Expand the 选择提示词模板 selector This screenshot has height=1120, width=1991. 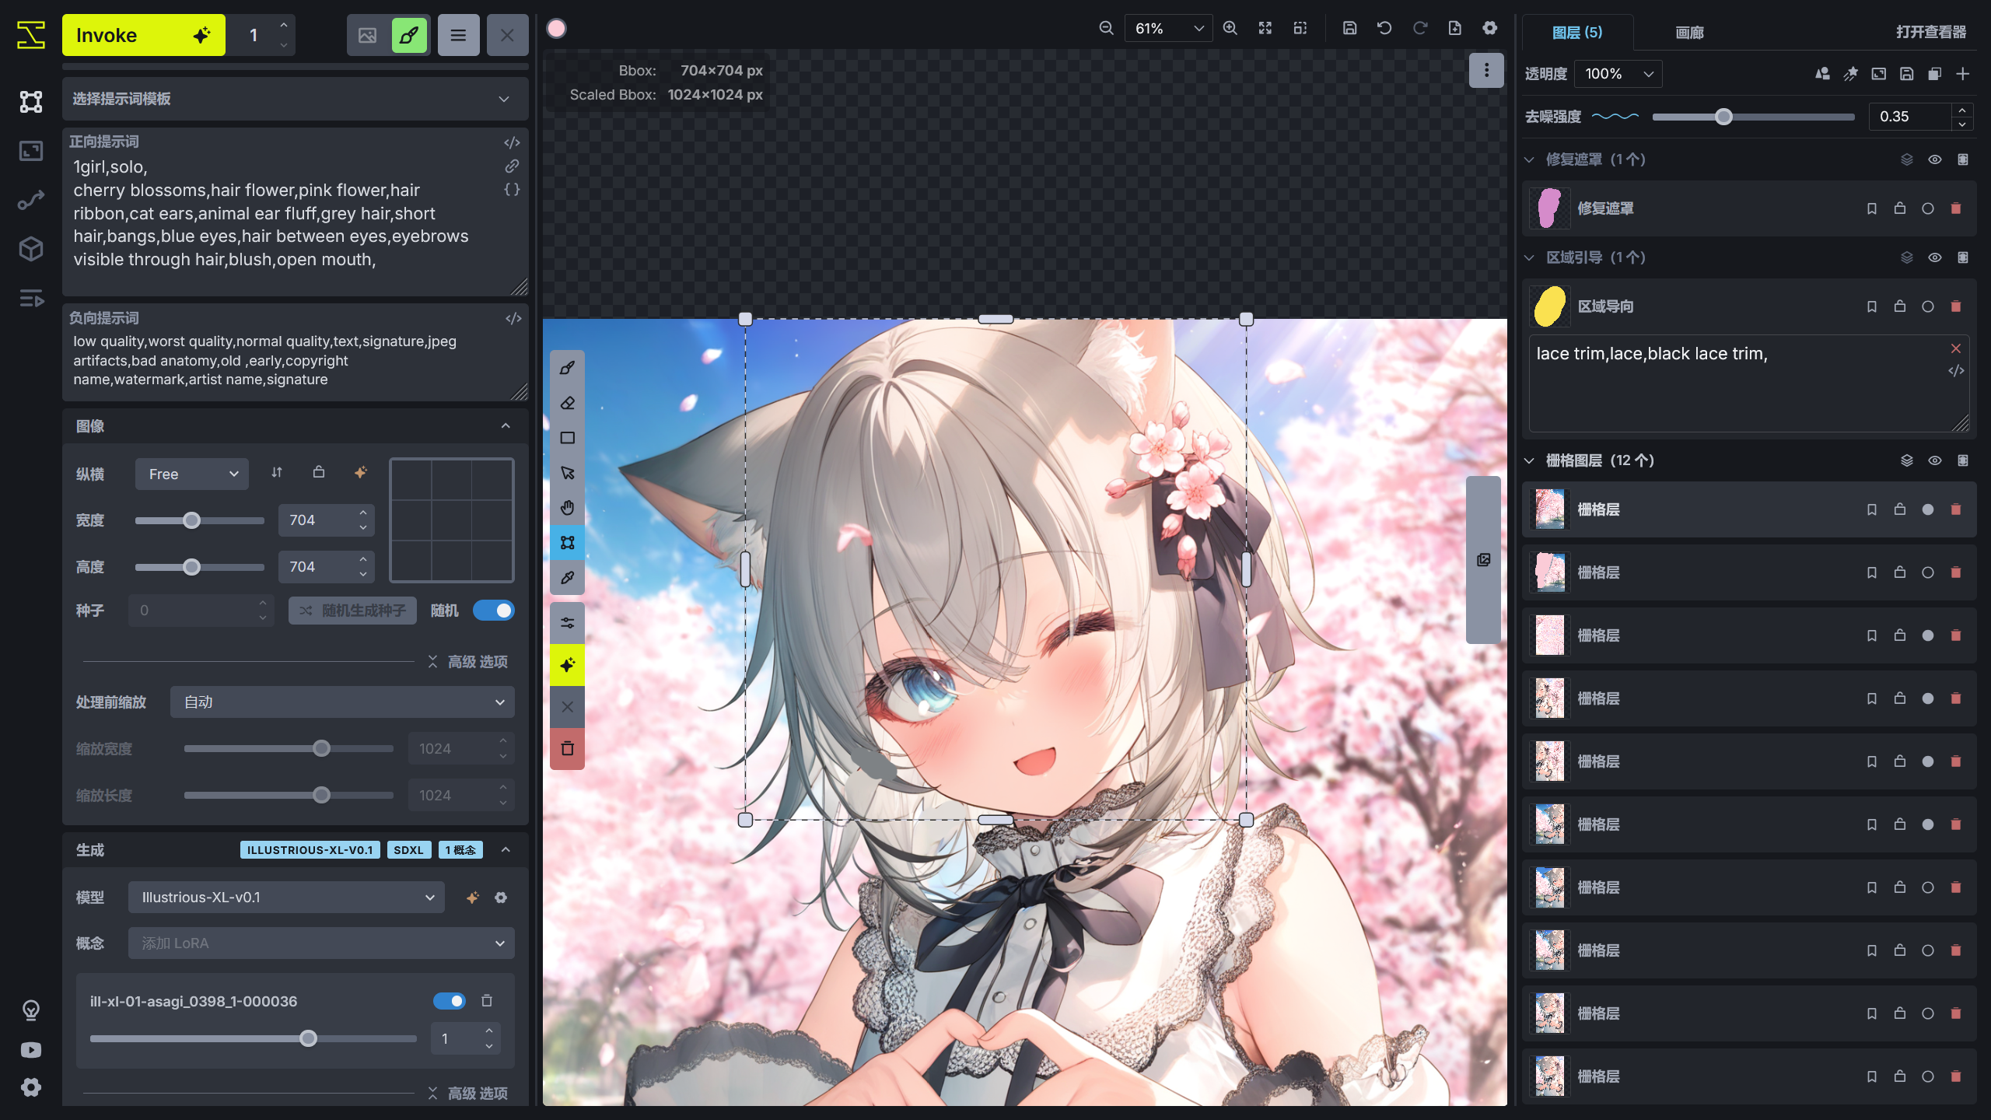click(x=295, y=99)
